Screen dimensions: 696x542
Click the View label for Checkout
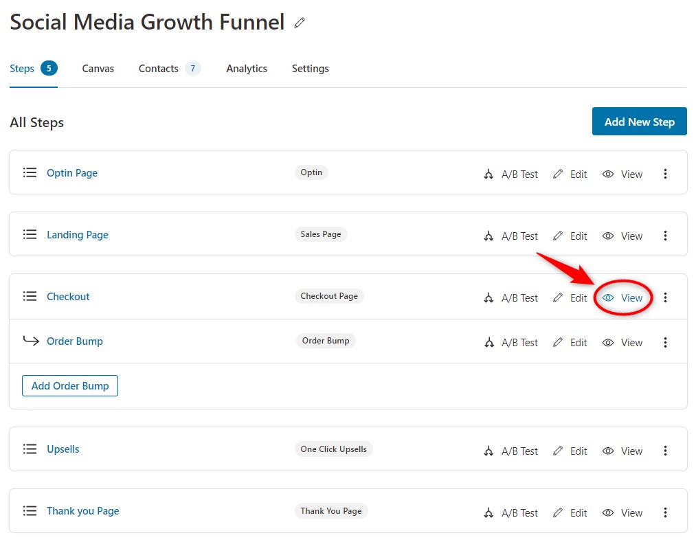(631, 297)
